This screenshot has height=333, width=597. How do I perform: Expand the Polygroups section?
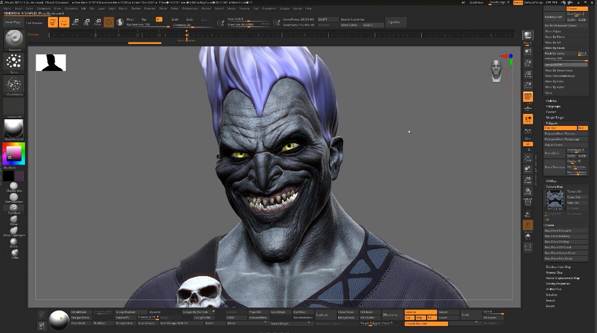coord(553,106)
